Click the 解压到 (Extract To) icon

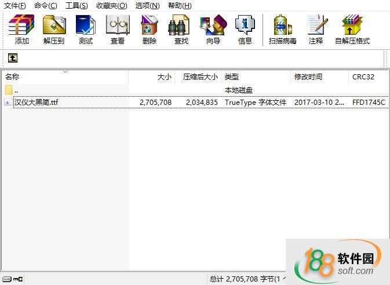click(x=54, y=30)
